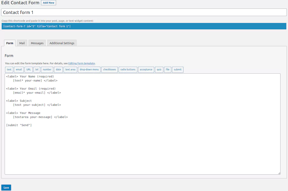This screenshot has width=288, height=191.
Task: Add a tel field tag
Action: [37, 70]
